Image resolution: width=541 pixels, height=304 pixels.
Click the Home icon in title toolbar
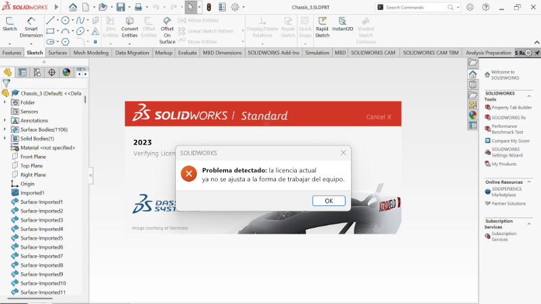tap(73, 7)
